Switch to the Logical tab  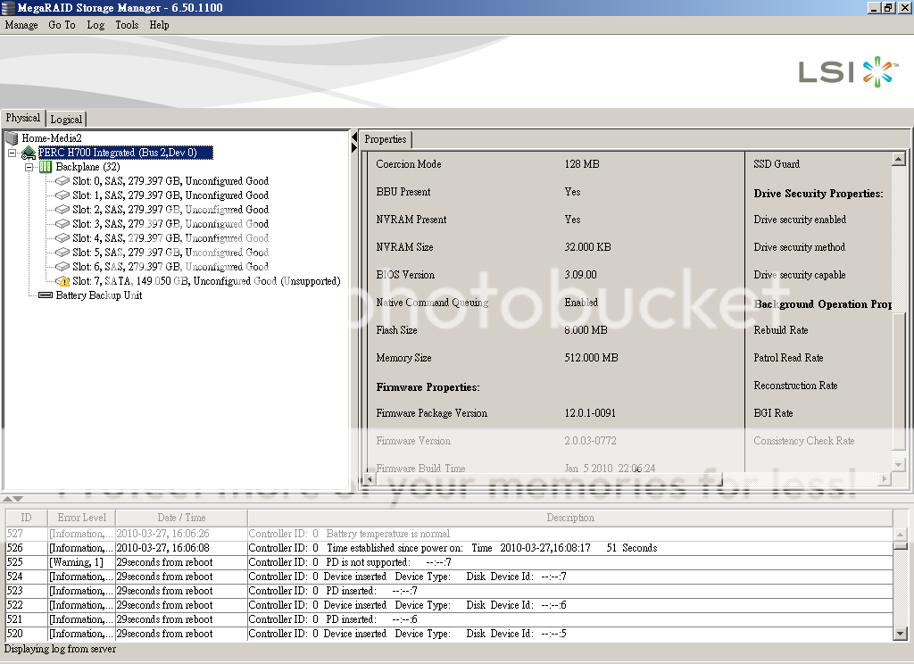click(x=66, y=119)
